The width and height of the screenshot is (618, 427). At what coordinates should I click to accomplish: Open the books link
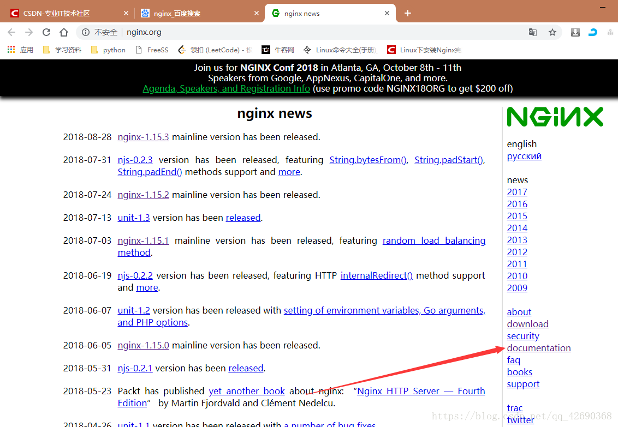(x=520, y=372)
